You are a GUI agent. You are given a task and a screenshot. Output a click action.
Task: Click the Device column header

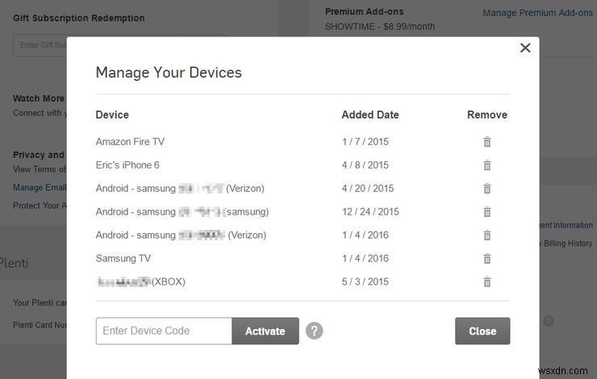112,115
